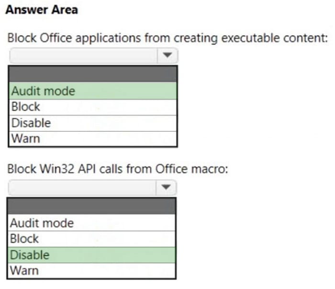Select highlighted Disable for Win32 API rule
The height and width of the screenshot is (289, 335).
pos(91,255)
